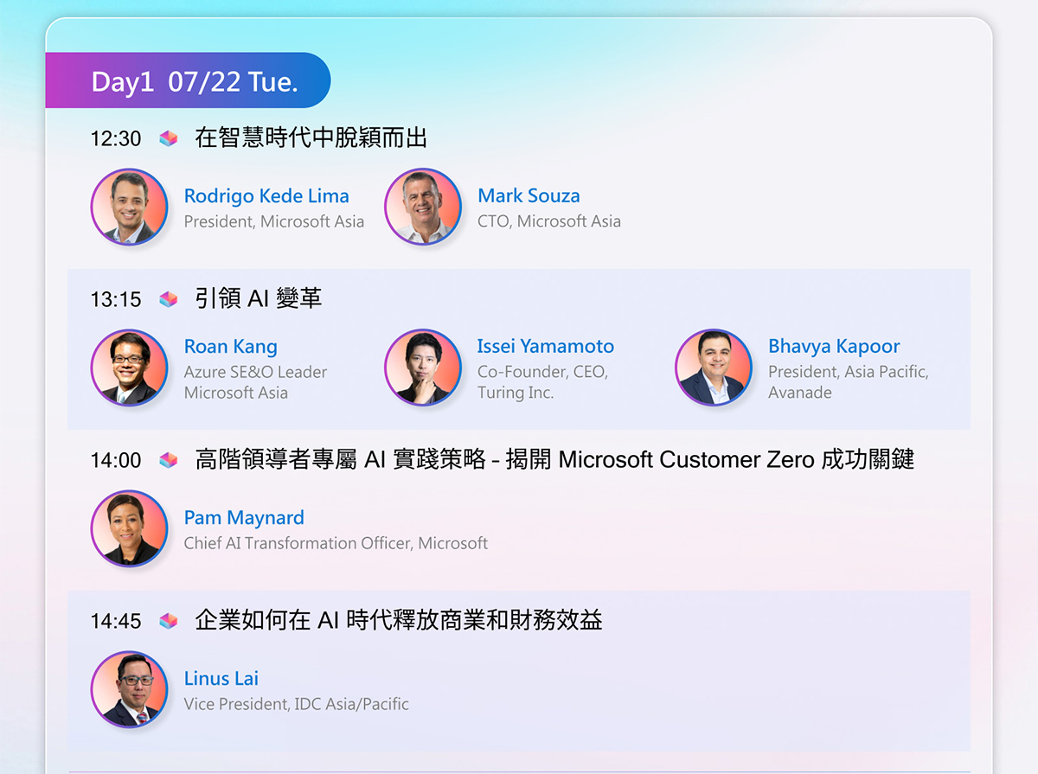Select the Microsoft Customer Zero session title
Screen dimensions: 1038x774
pyautogui.click(x=554, y=459)
